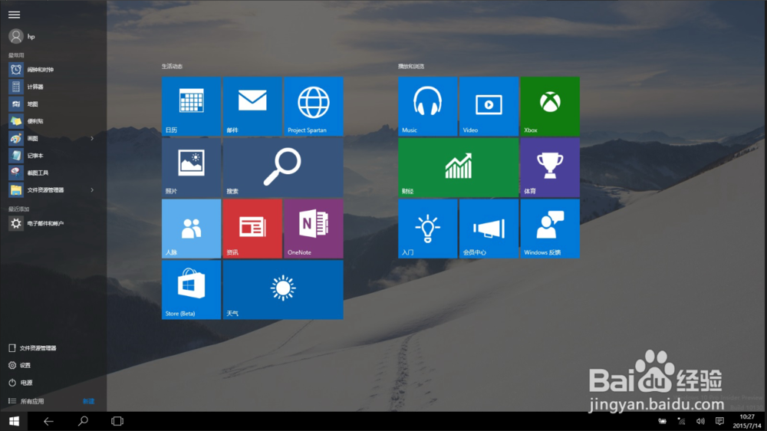Click the blue 新建 link

pos(88,401)
